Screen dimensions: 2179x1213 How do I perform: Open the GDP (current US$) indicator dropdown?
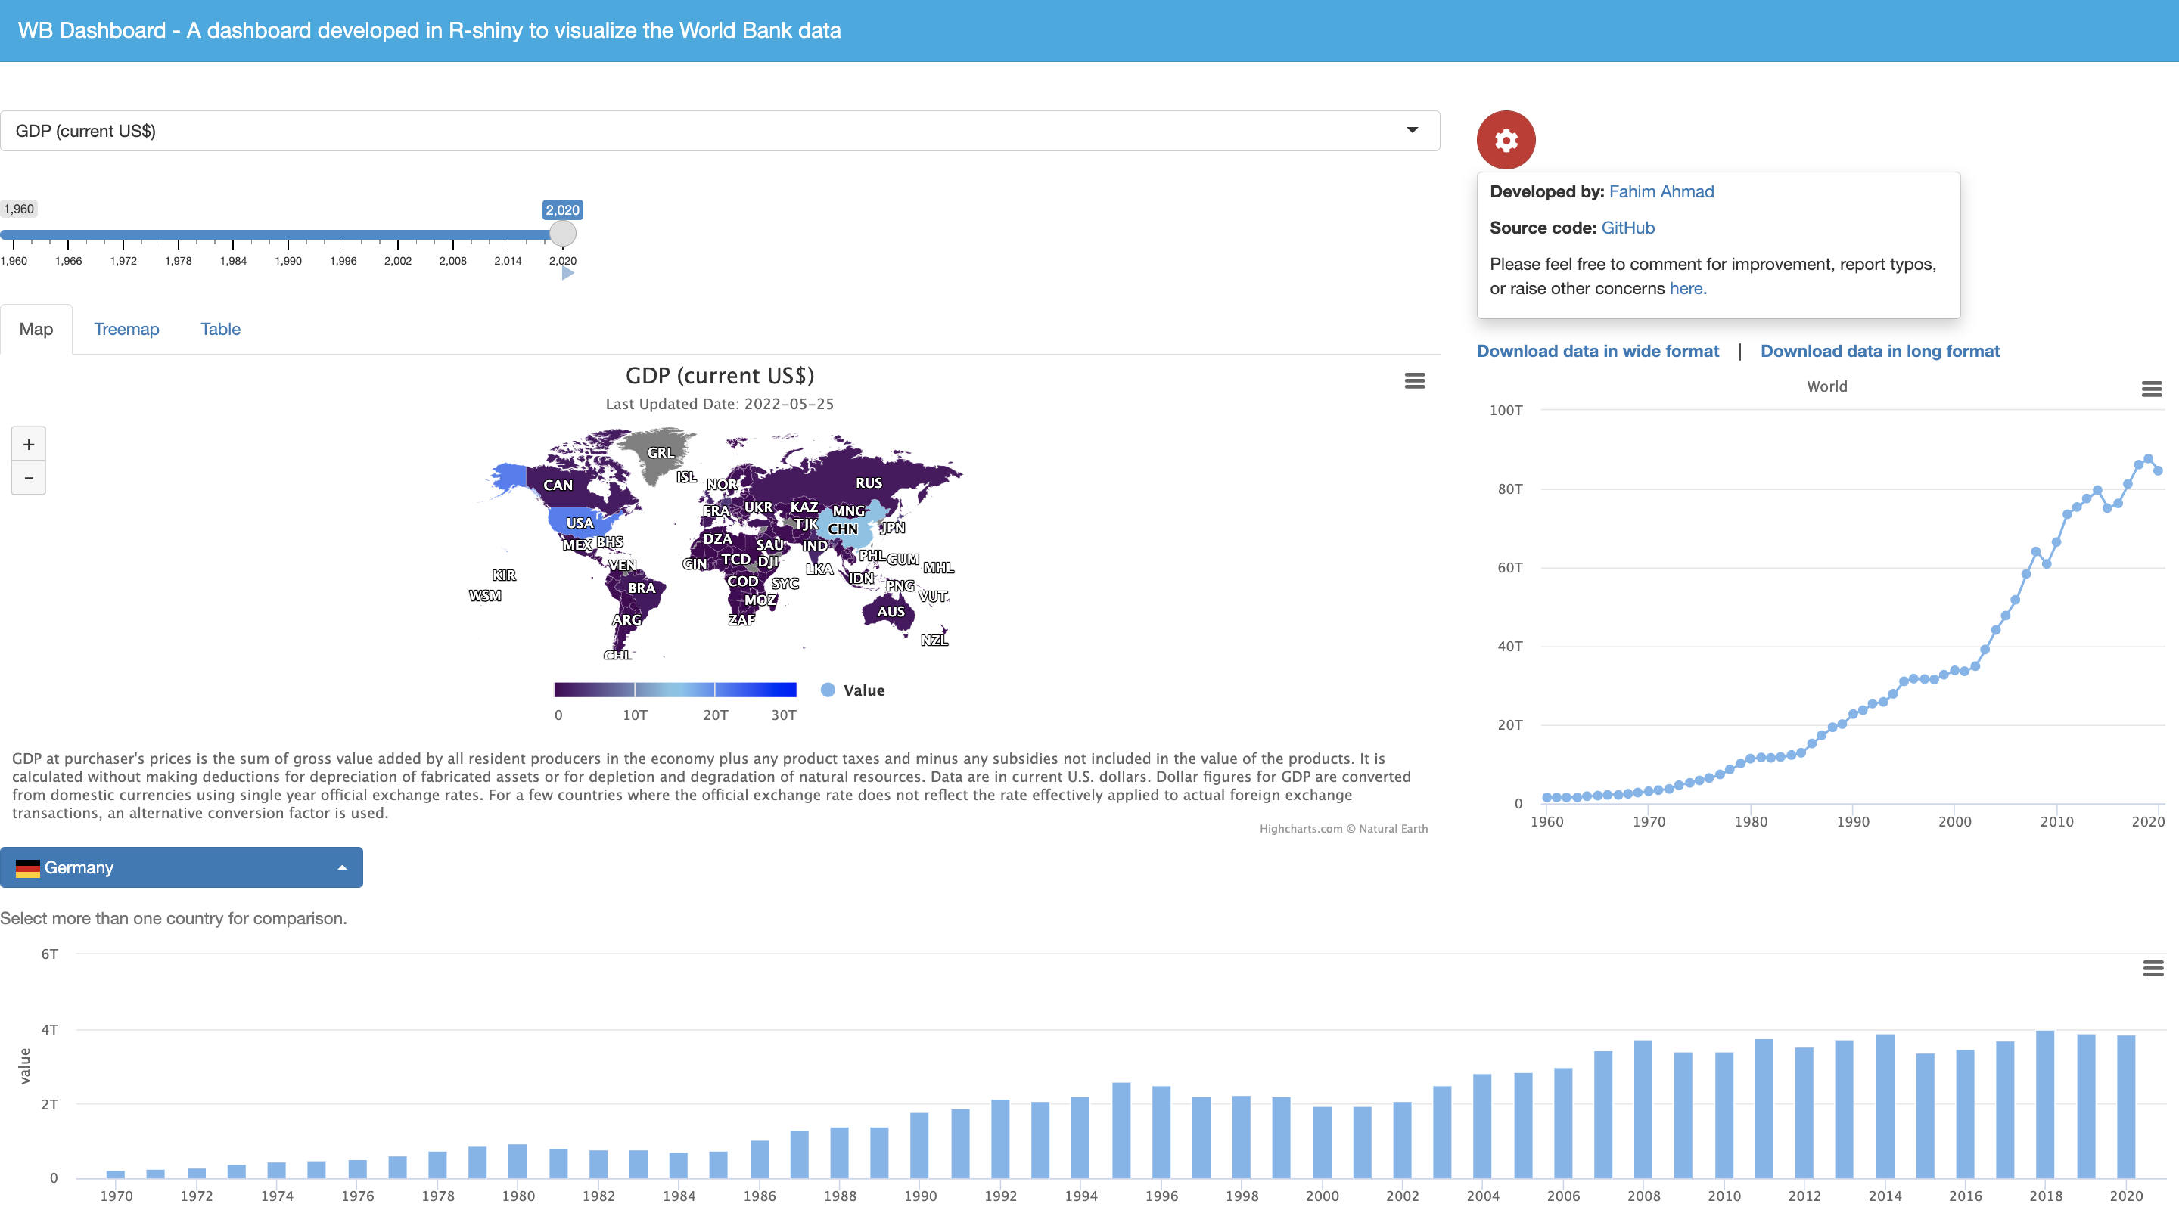(x=720, y=131)
